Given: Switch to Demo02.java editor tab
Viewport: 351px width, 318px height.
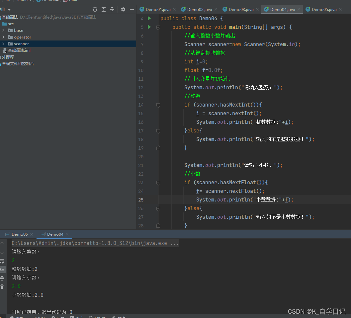Looking at the screenshot, I should coord(197,9).
